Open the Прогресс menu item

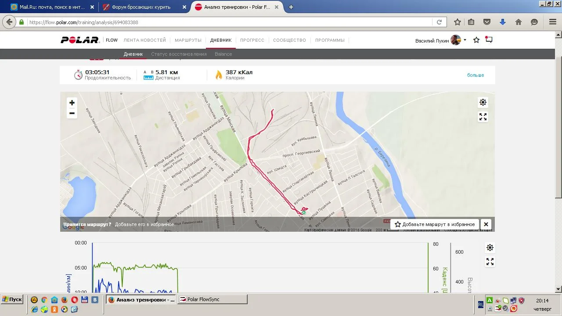(x=252, y=40)
